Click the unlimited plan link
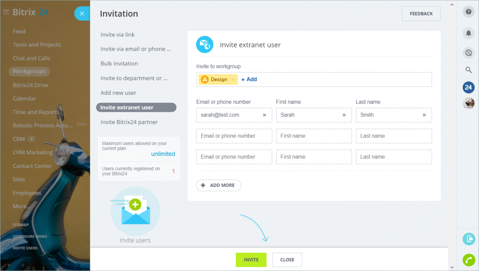This screenshot has width=479, height=271. pos(163,154)
